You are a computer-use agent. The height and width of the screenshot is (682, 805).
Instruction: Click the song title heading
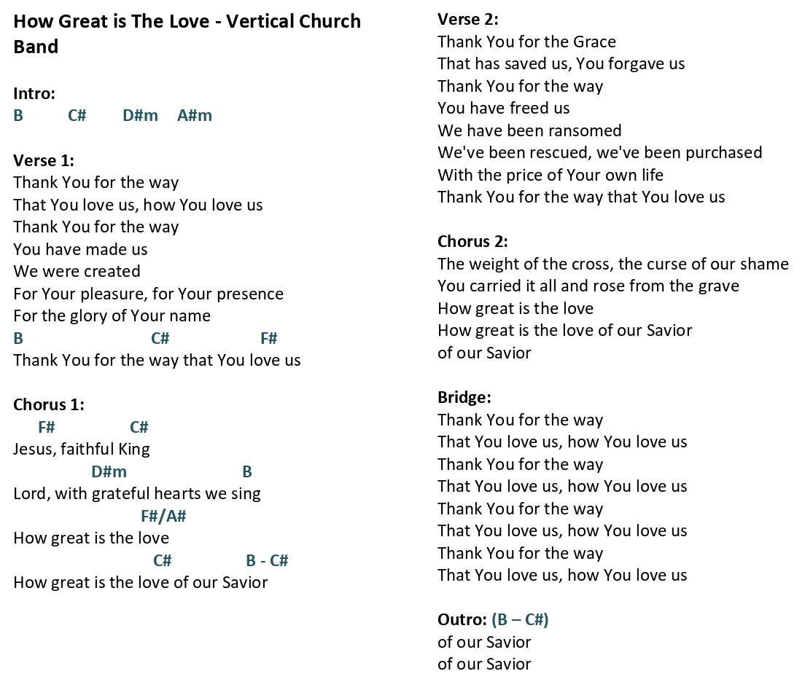tap(187, 34)
